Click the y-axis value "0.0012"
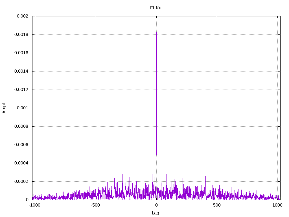Screen dimensions: 289x217 point(21,90)
